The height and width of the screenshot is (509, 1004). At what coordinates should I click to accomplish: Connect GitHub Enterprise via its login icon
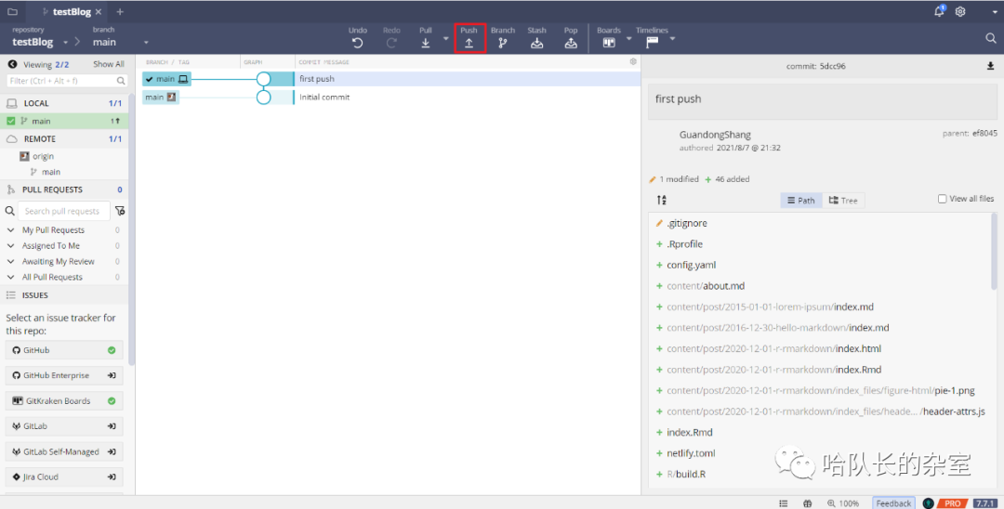pos(112,375)
